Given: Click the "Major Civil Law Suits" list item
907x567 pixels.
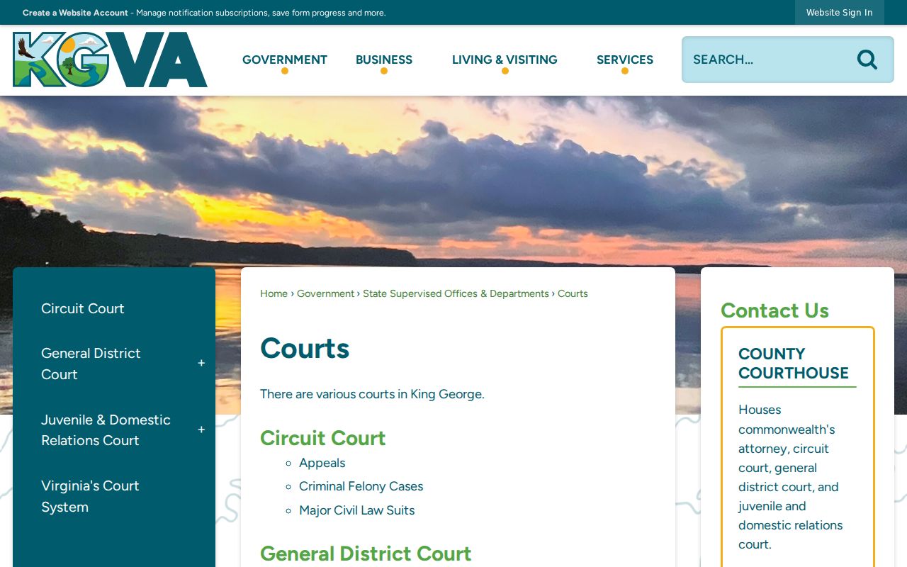Looking at the screenshot, I should pyautogui.click(x=357, y=510).
